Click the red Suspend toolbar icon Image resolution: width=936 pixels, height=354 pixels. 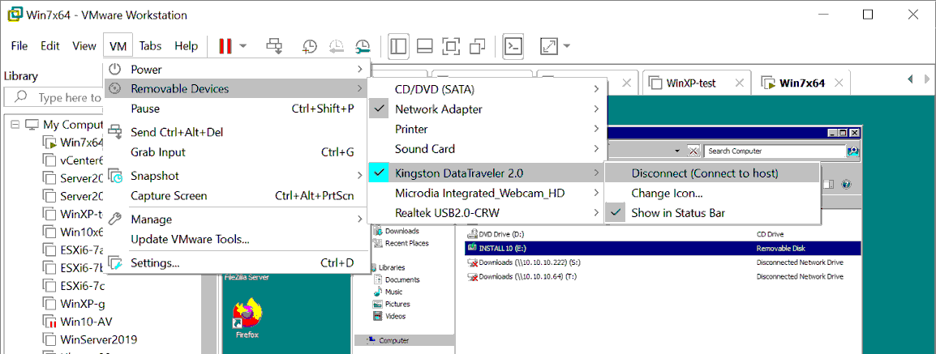click(x=225, y=46)
